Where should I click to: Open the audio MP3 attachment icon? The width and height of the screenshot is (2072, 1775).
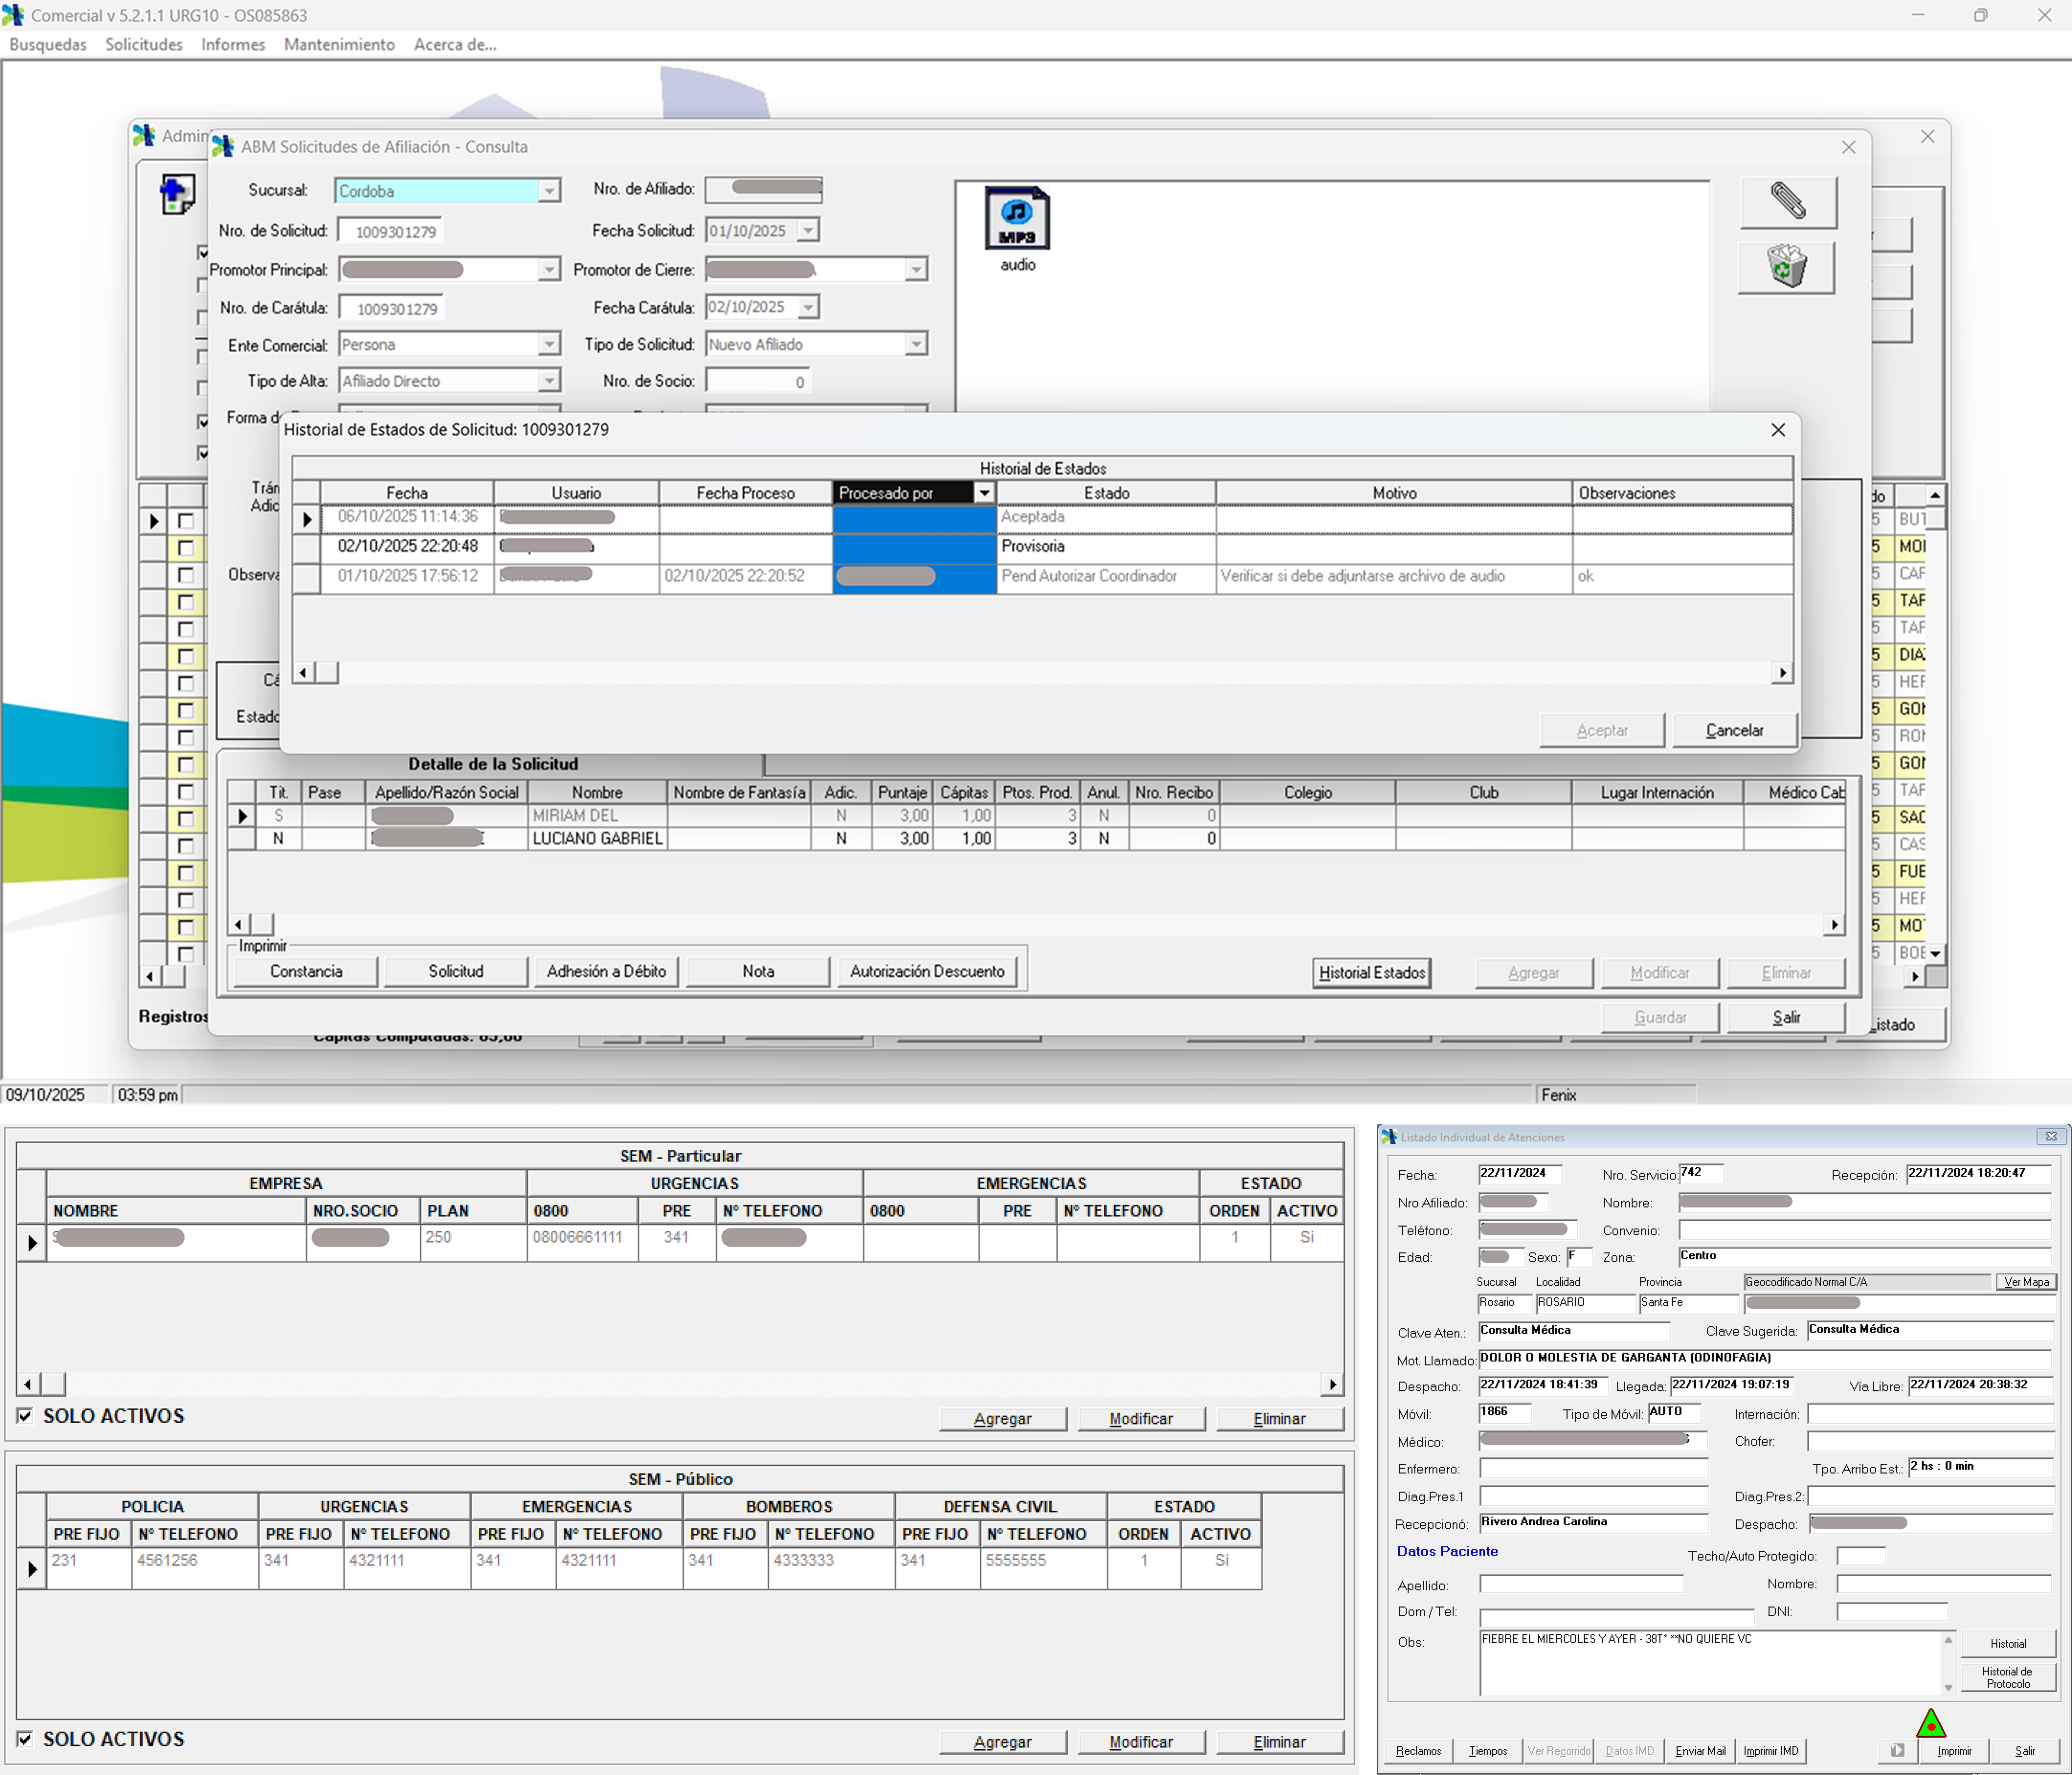click(1017, 218)
